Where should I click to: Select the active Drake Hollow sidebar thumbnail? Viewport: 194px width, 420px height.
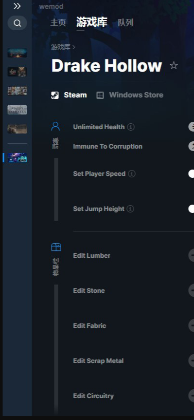pyautogui.click(x=17, y=157)
